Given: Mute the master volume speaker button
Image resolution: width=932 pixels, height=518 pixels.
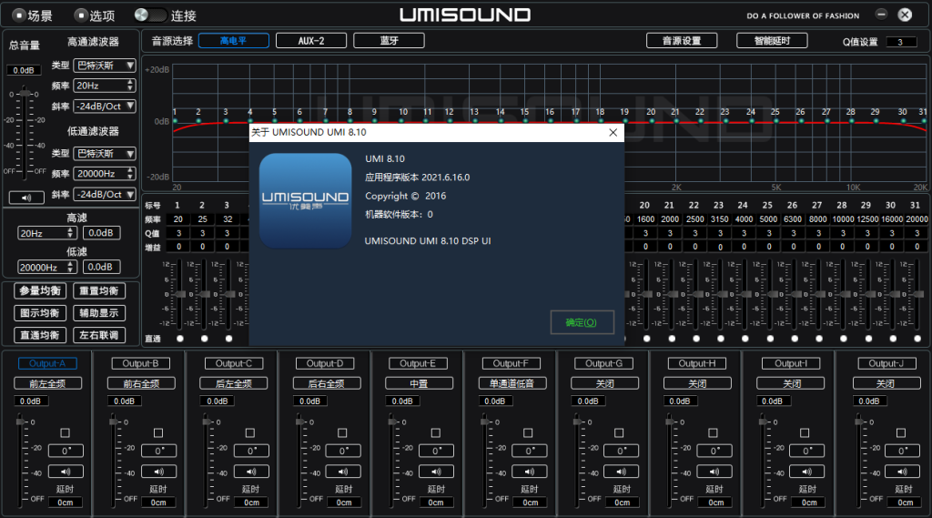Looking at the screenshot, I should pos(26,198).
